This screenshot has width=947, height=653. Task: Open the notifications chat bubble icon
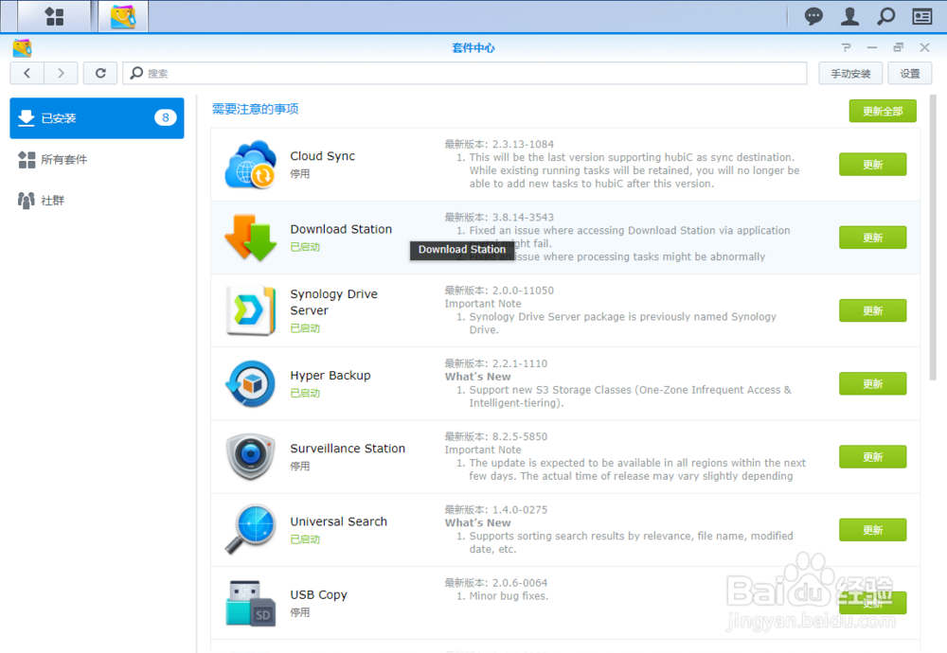813,16
